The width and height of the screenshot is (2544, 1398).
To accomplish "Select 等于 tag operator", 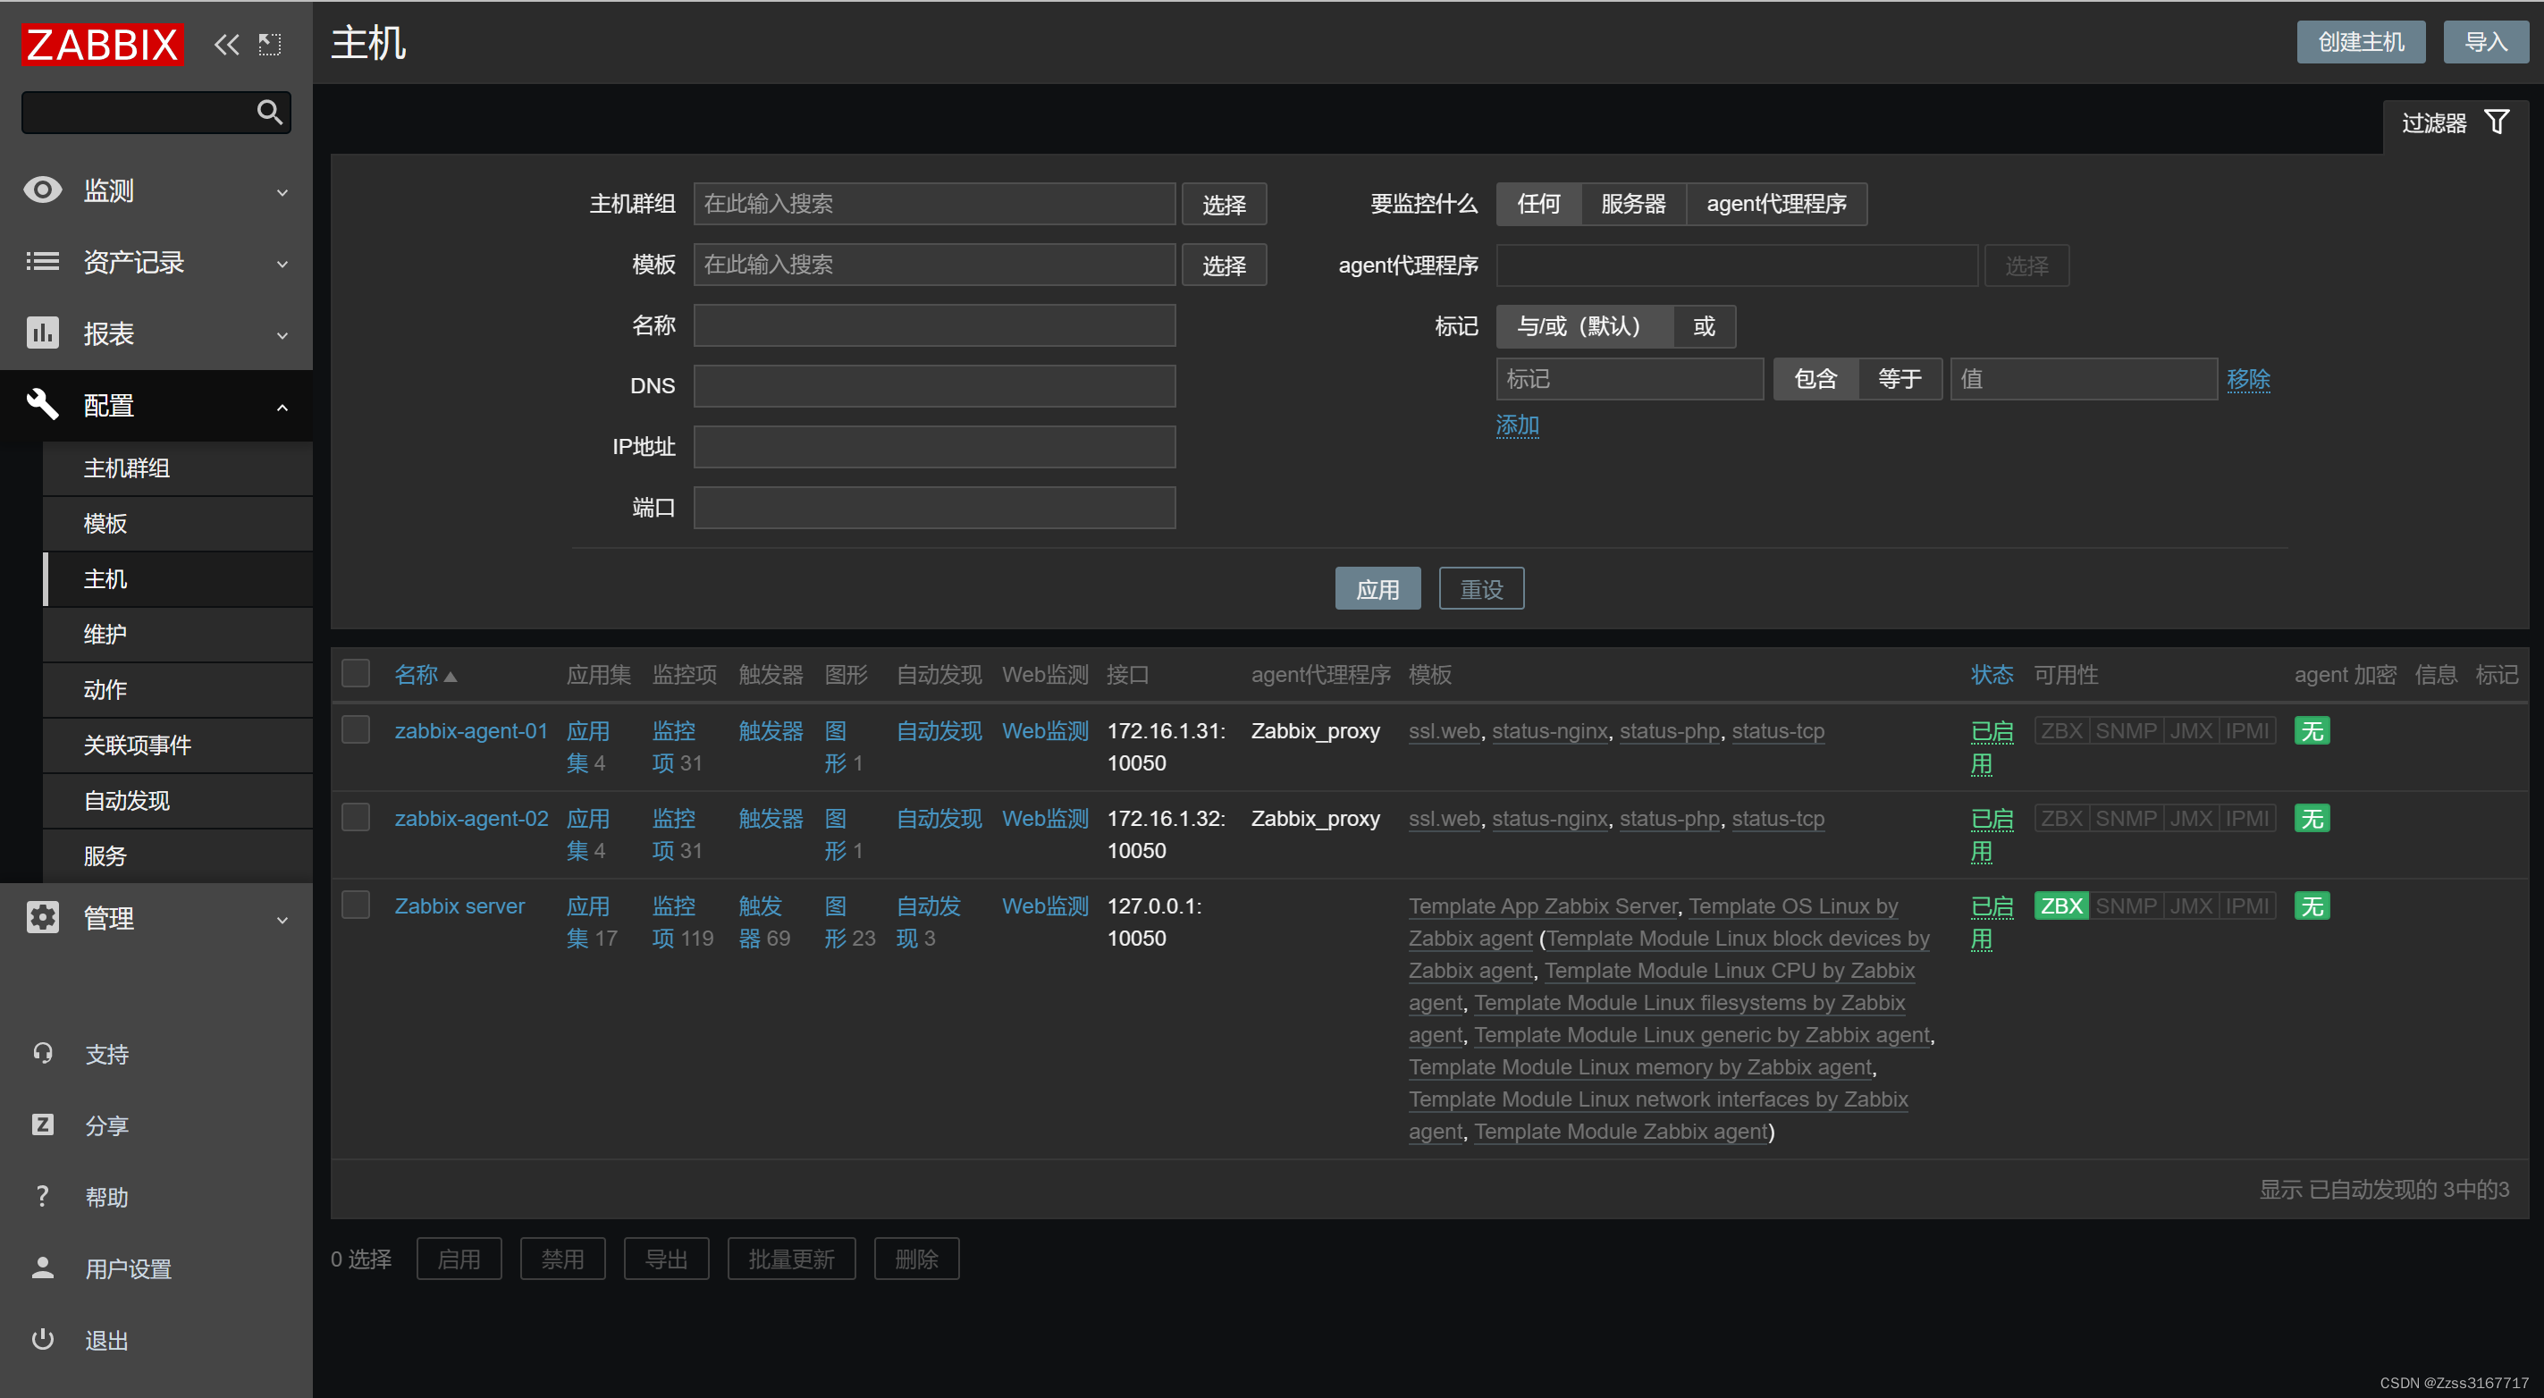I will [x=1900, y=379].
